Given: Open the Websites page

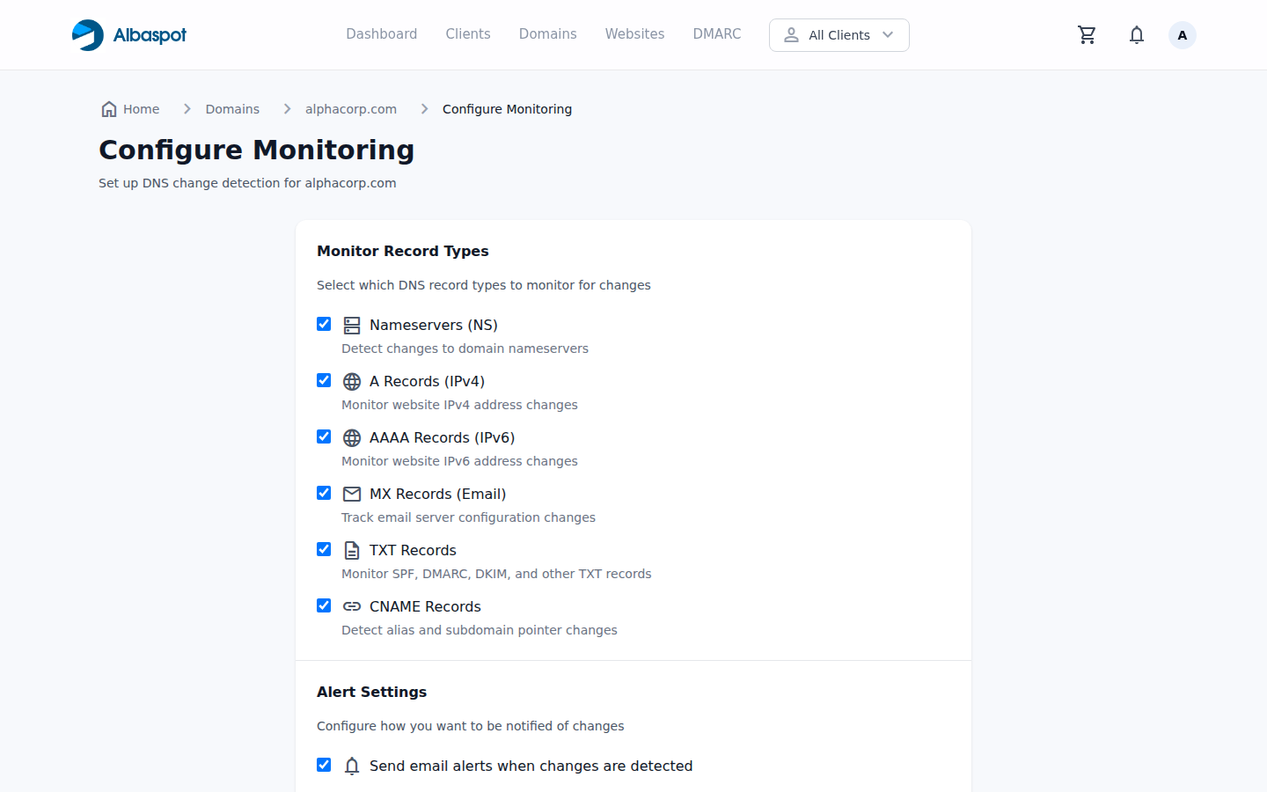Looking at the screenshot, I should pos(634,33).
